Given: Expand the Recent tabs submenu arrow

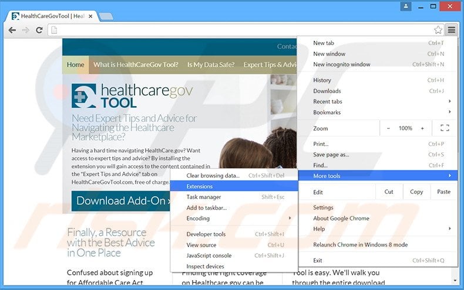Looking at the screenshot, I should (x=450, y=101).
